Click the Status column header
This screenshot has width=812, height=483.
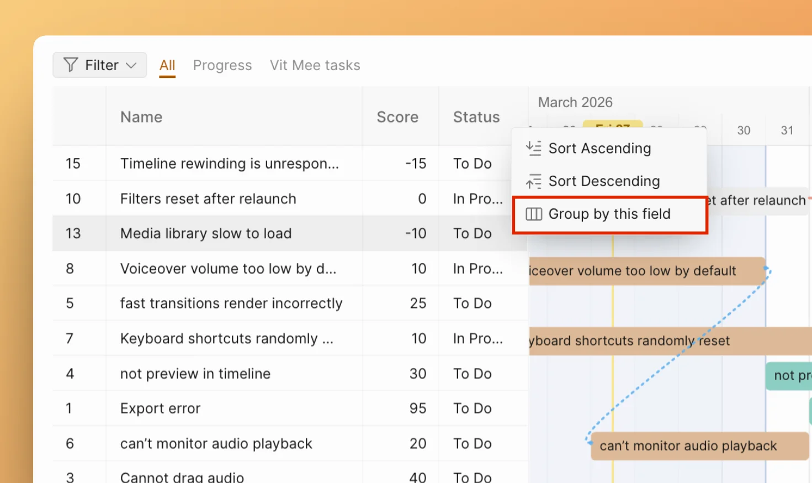click(x=476, y=117)
